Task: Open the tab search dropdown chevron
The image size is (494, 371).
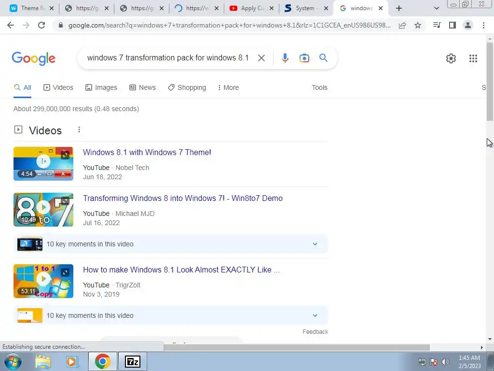Action: click(436, 8)
